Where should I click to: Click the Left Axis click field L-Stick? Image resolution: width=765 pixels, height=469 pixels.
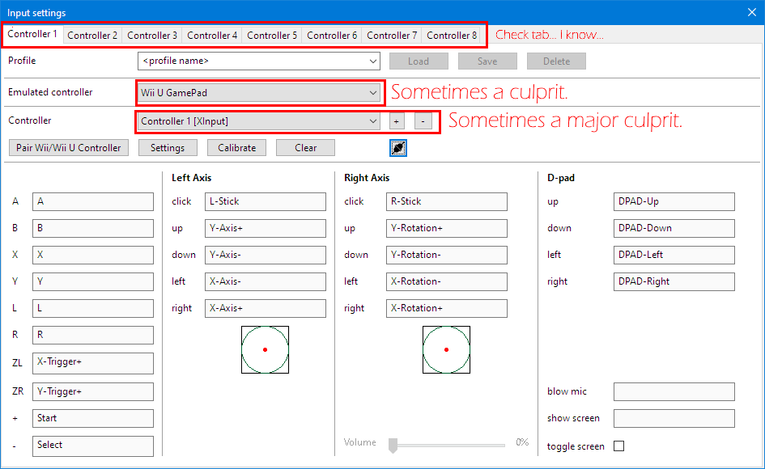point(266,201)
